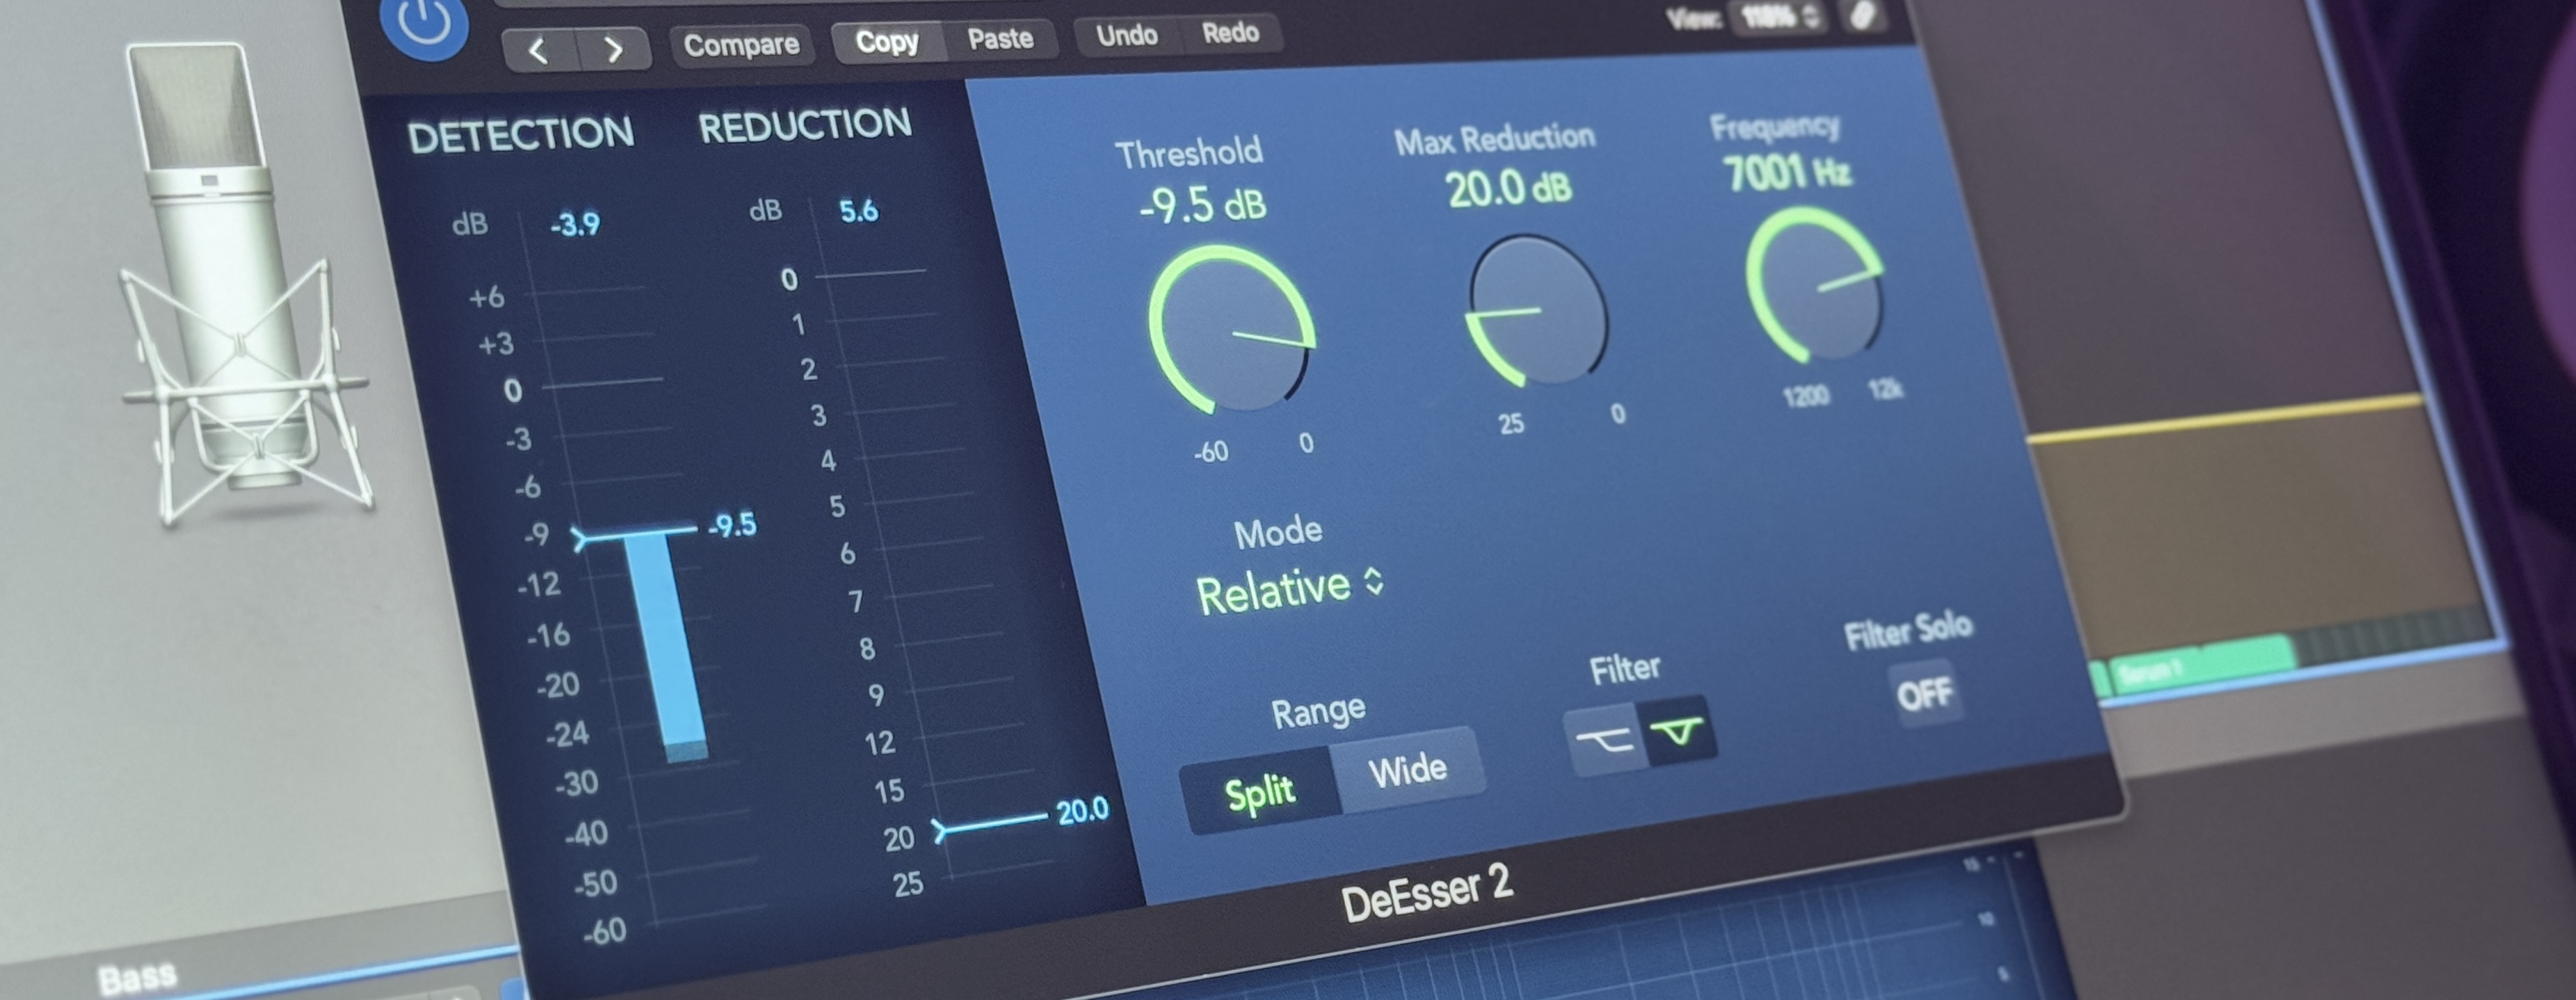Click Redo in the plugin header

coord(1230,33)
